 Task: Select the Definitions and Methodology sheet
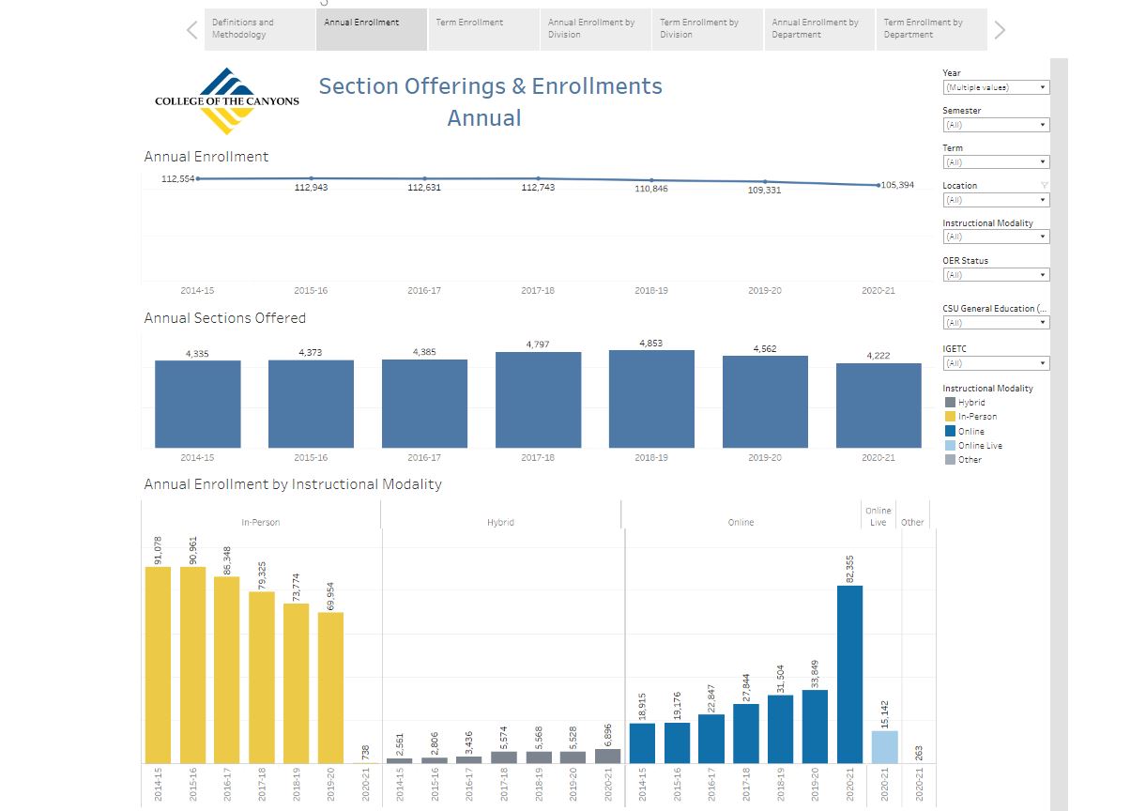point(258,29)
